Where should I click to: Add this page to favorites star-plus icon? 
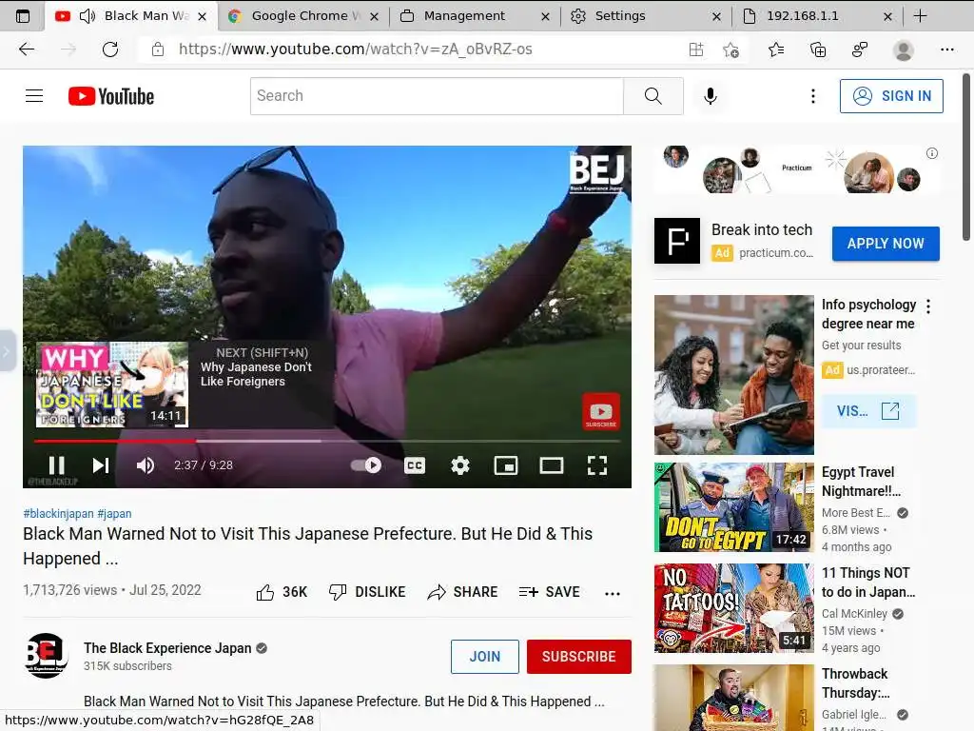pyautogui.click(x=731, y=49)
